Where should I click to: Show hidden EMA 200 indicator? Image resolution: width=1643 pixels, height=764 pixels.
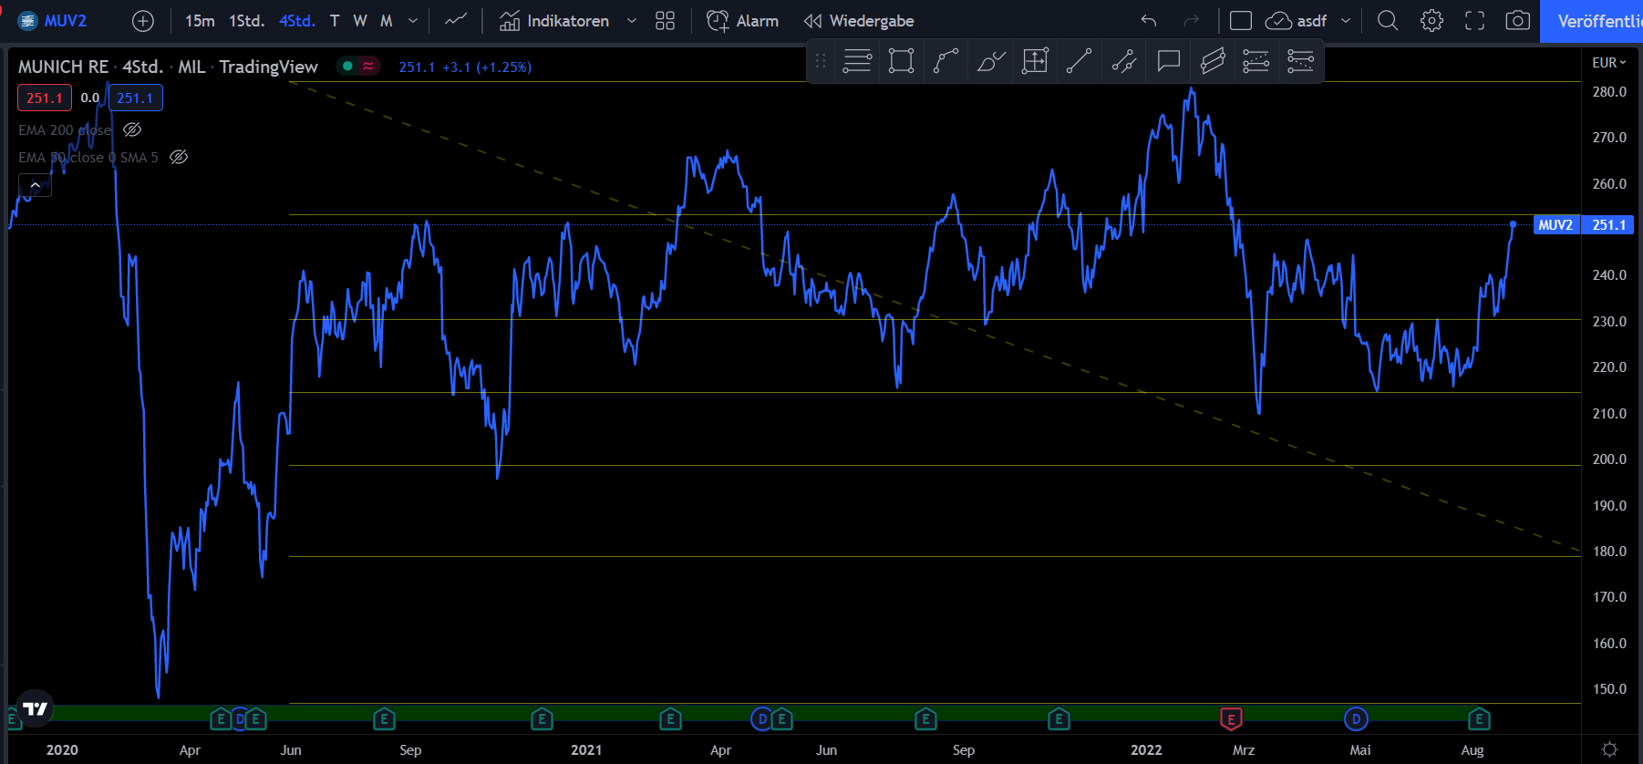tap(132, 129)
